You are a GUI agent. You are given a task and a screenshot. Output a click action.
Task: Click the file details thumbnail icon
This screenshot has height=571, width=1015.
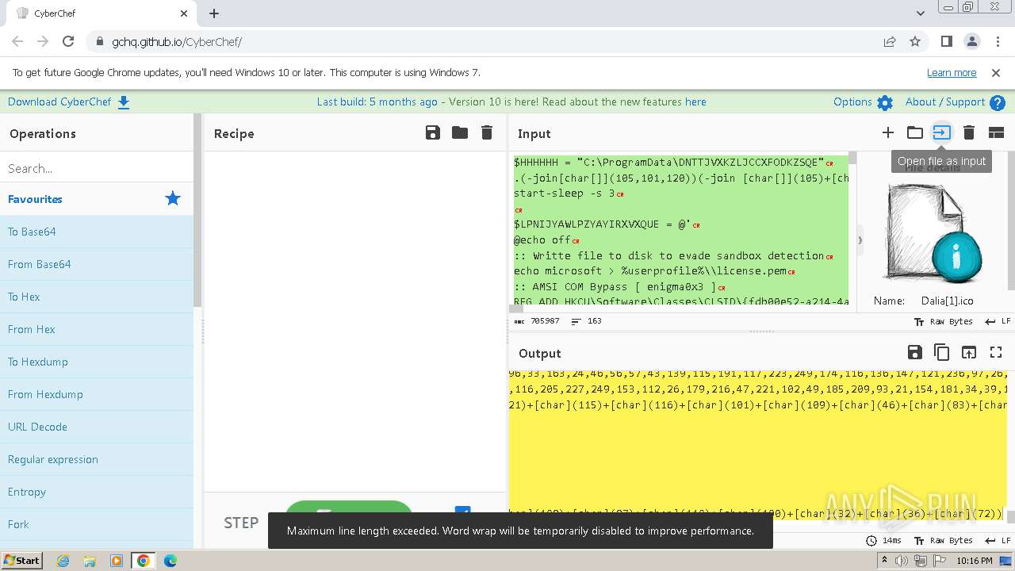click(x=933, y=232)
